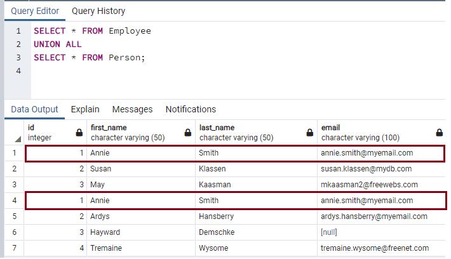Select row 7 by its row number
The width and height of the screenshot is (451, 259).
pyautogui.click(x=15, y=248)
